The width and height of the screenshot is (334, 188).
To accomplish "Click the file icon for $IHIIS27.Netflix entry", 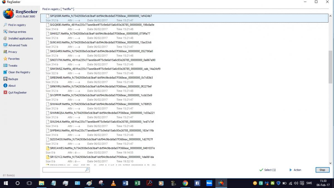I will [x=48, y=34].
